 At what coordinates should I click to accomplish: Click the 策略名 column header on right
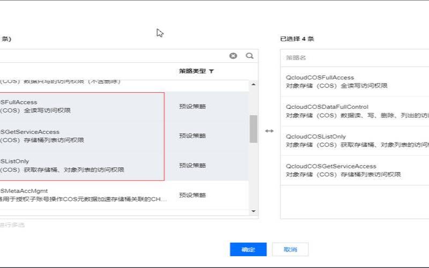296,58
